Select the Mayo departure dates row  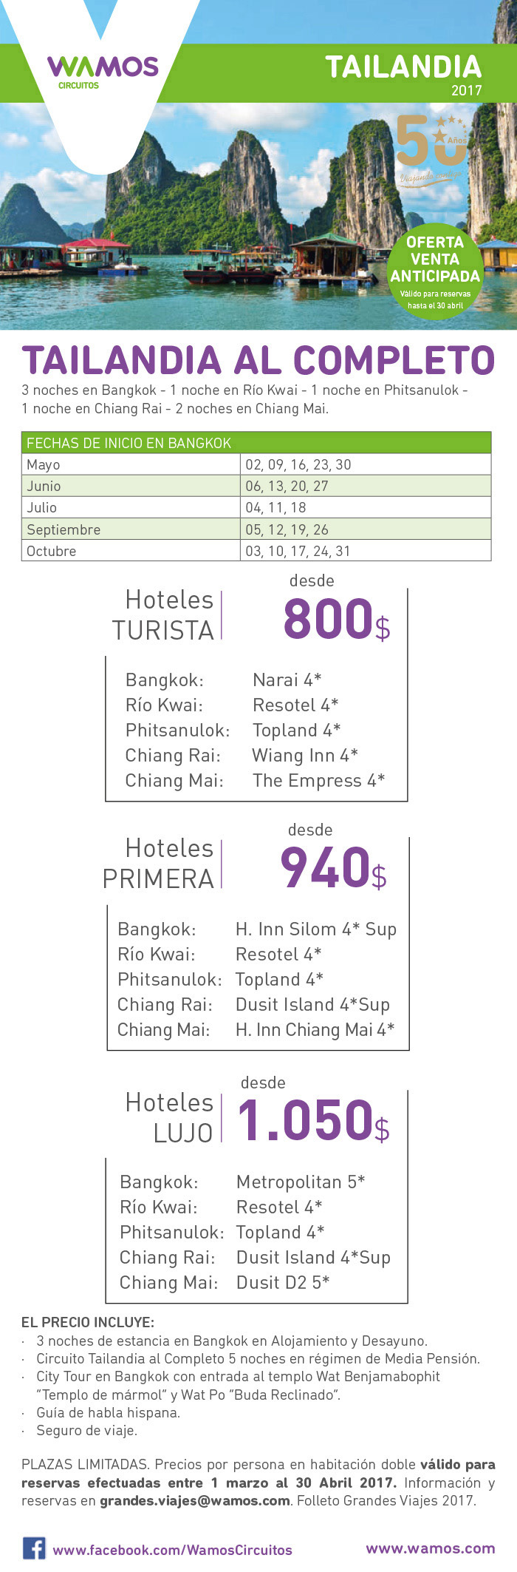click(256, 464)
